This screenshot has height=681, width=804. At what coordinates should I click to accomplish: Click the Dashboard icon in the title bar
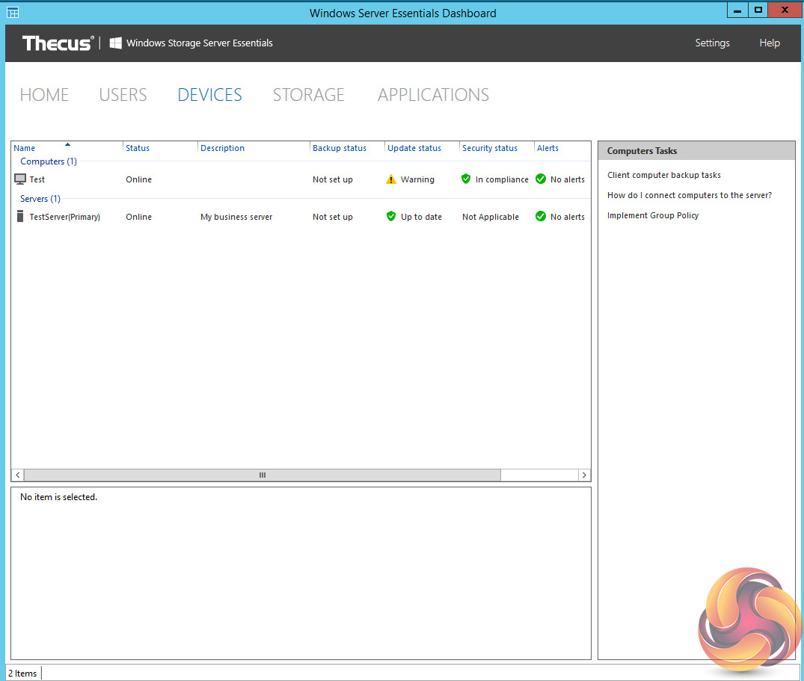point(13,12)
